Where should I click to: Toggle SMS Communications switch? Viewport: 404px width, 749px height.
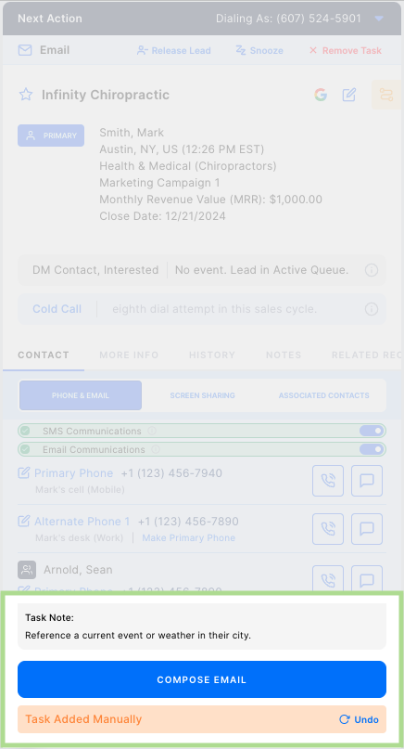pyautogui.click(x=372, y=431)
